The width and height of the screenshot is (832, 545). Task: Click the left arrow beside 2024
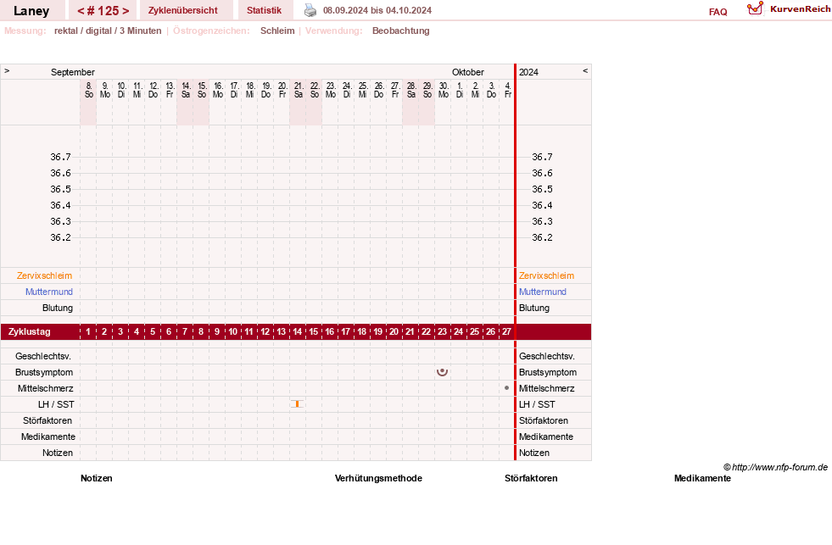pos(585,70)
